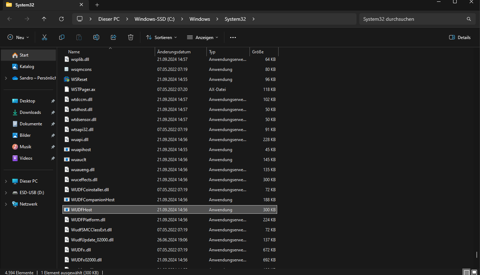Image resolution: width=480 pixels, height=275 pixels.
Task: Open the Neu dropdown
Action: (x=18, y=37)
